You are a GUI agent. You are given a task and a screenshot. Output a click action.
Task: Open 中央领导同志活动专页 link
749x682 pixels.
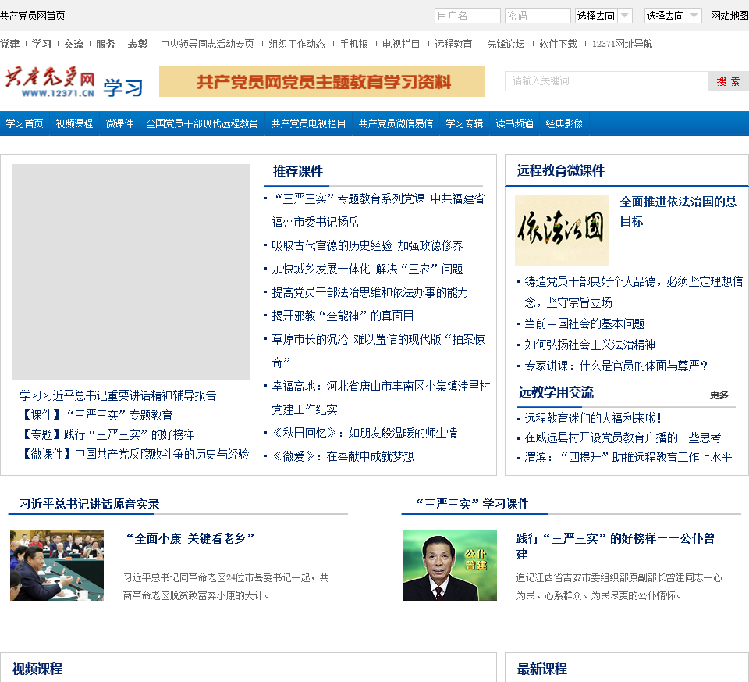[x=208, y=44]
